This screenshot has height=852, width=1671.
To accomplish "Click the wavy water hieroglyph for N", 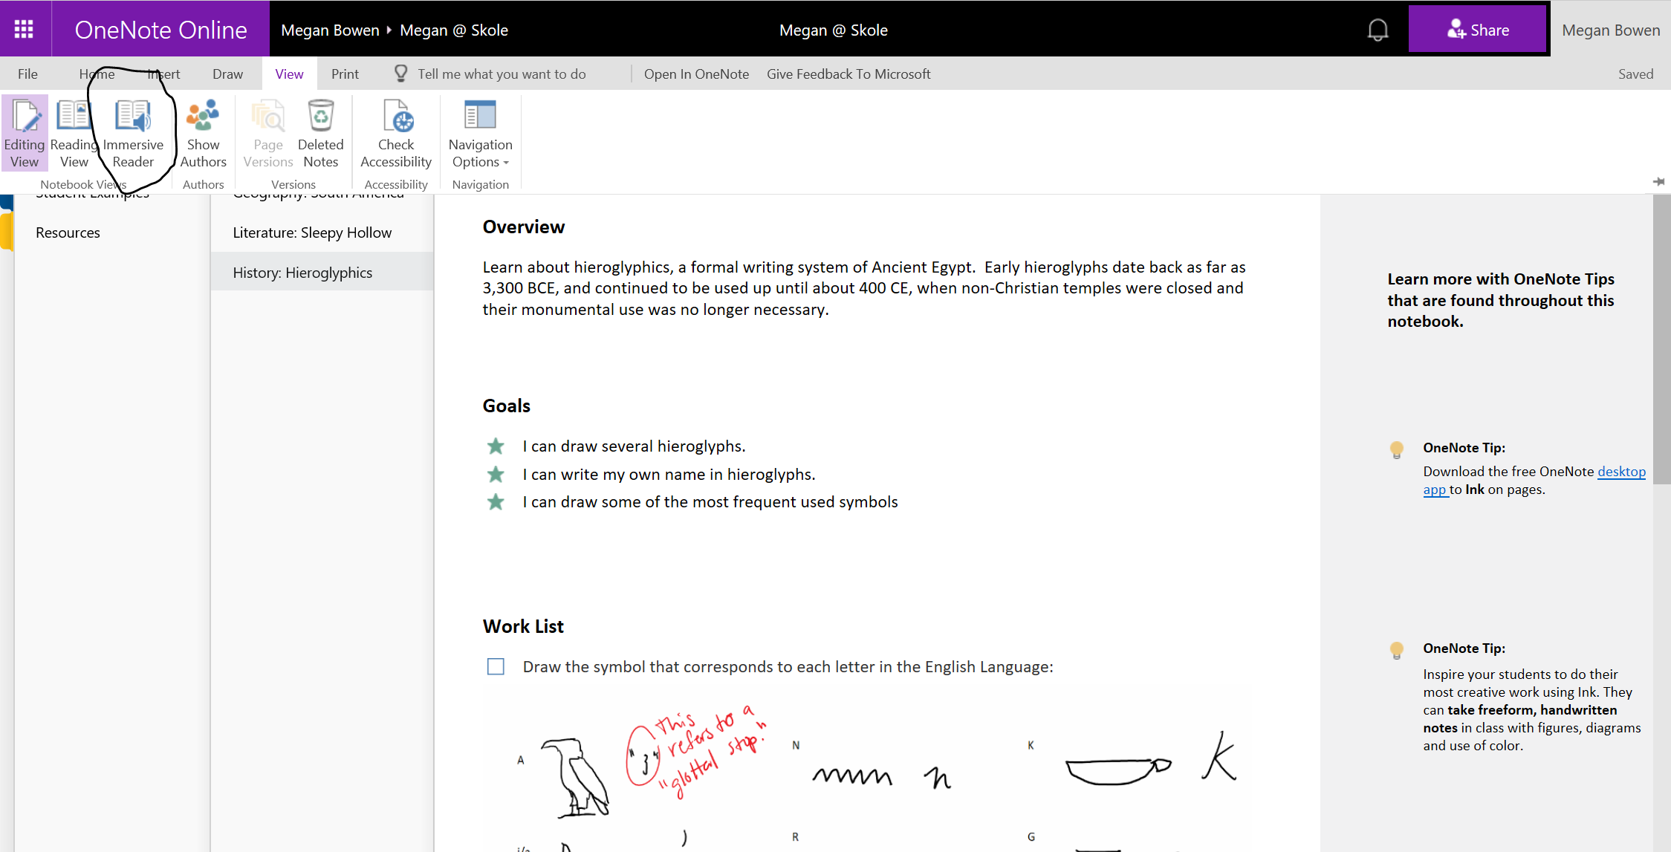I will pyautogui.click(x=852, y=775).
